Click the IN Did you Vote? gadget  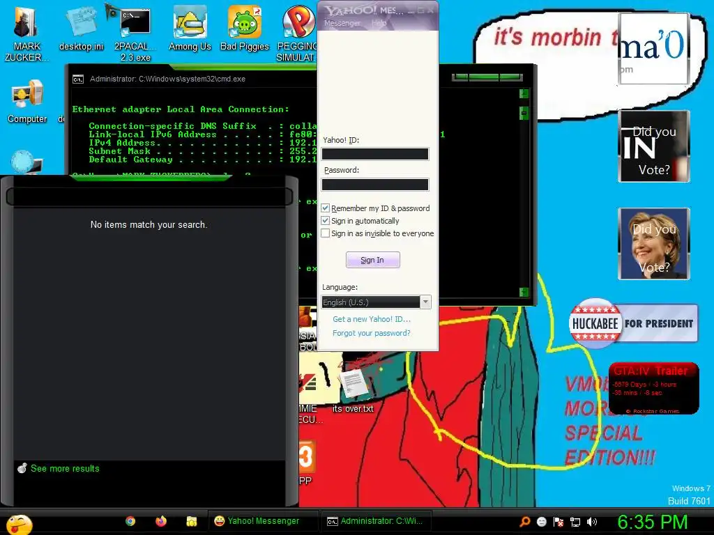[x=654, y=146]
